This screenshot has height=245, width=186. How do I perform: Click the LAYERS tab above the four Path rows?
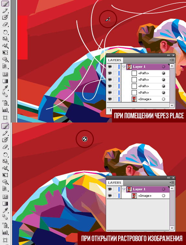115,60
